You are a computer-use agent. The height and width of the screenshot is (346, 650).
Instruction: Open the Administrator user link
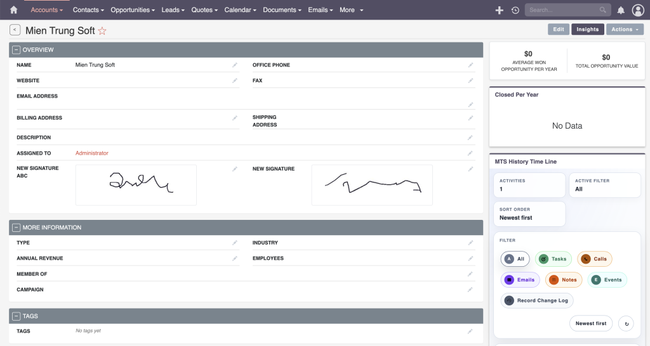pyautogui.click(x=91, y=153)
